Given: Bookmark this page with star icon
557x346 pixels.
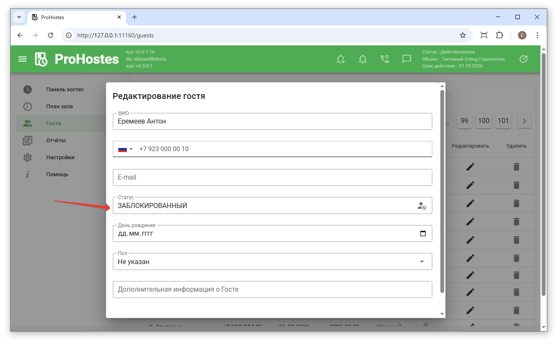Looking at the screenshot, I should pos(463,35).
